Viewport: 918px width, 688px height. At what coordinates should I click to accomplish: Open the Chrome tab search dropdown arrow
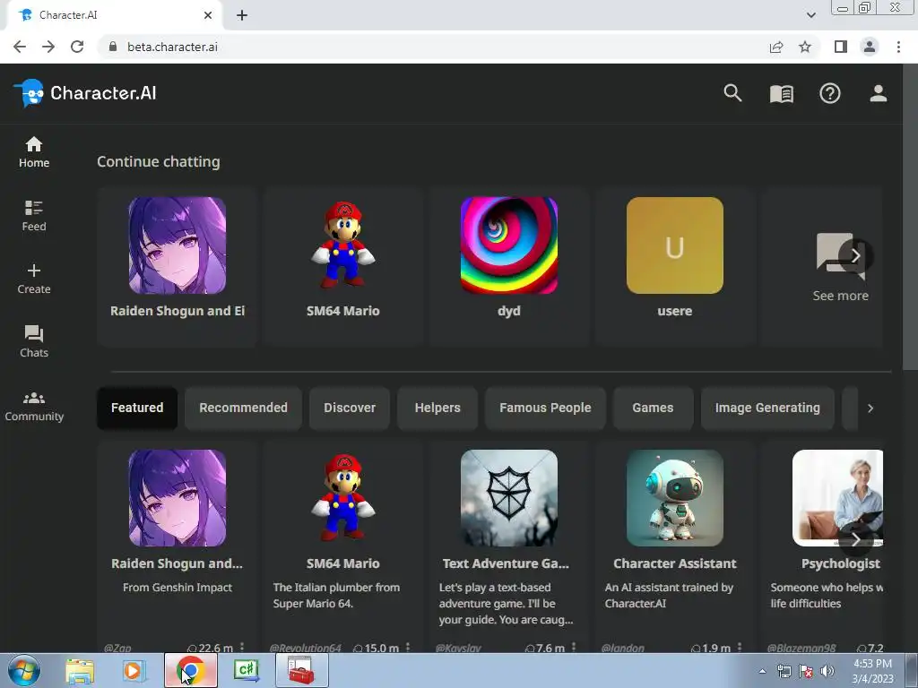(x=810, y=15)
